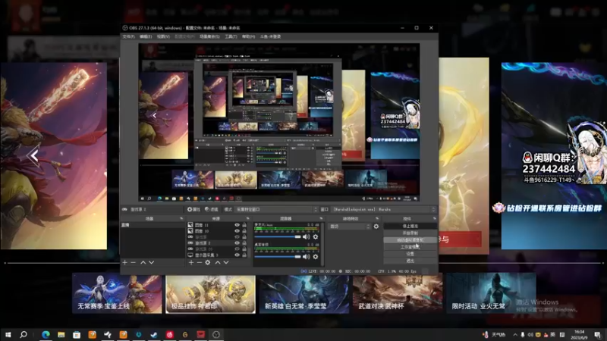
Task: Click 启动虚拟摄像机 virtual camera button
Action: pos(410,240)
